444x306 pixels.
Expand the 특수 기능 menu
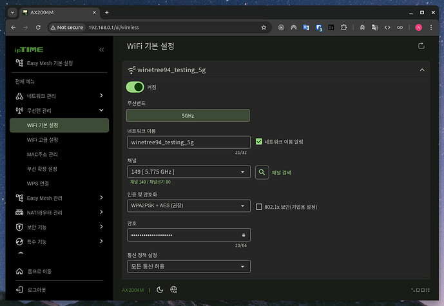59,242
